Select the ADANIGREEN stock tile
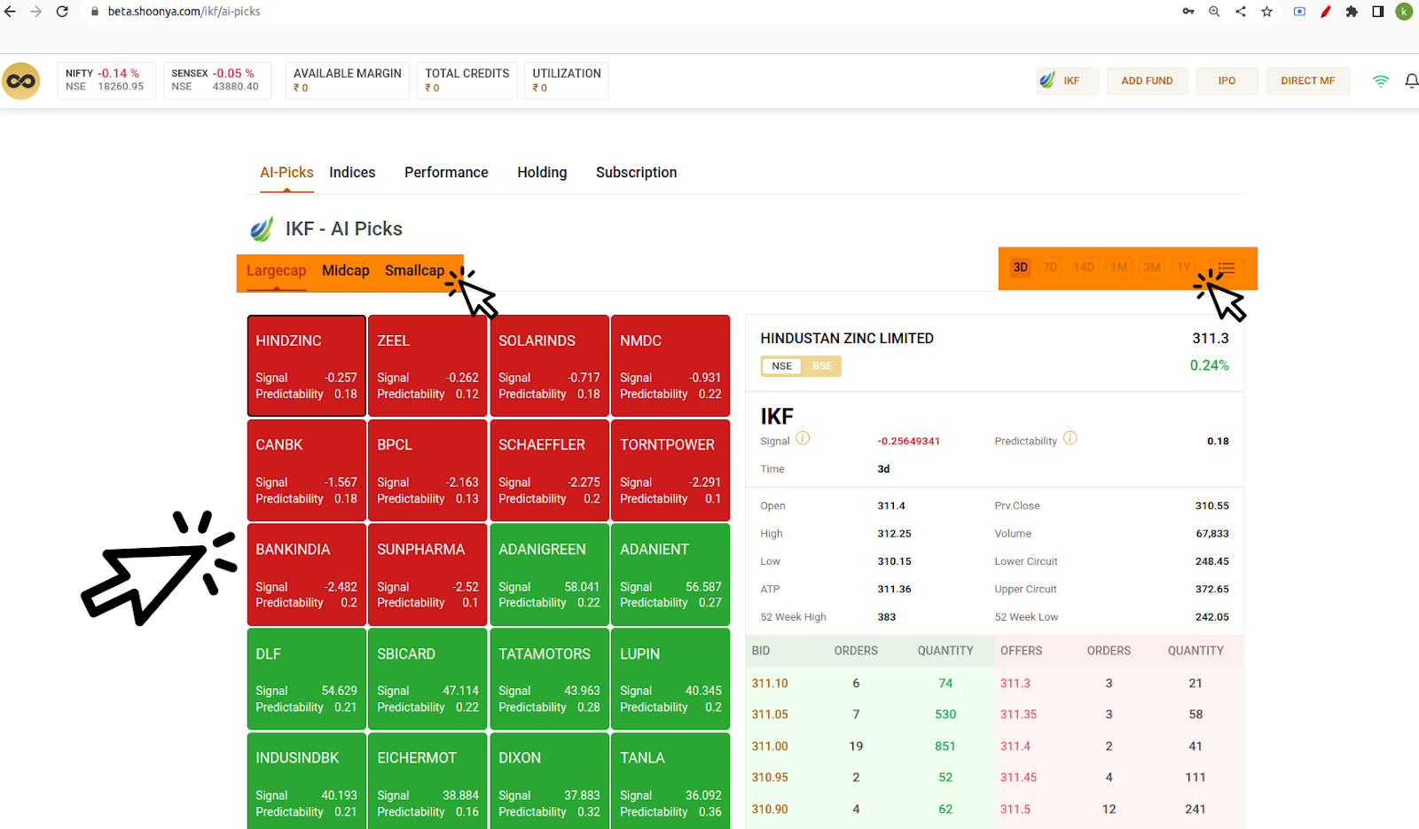 pyautogui.click(x=549, y=575)
